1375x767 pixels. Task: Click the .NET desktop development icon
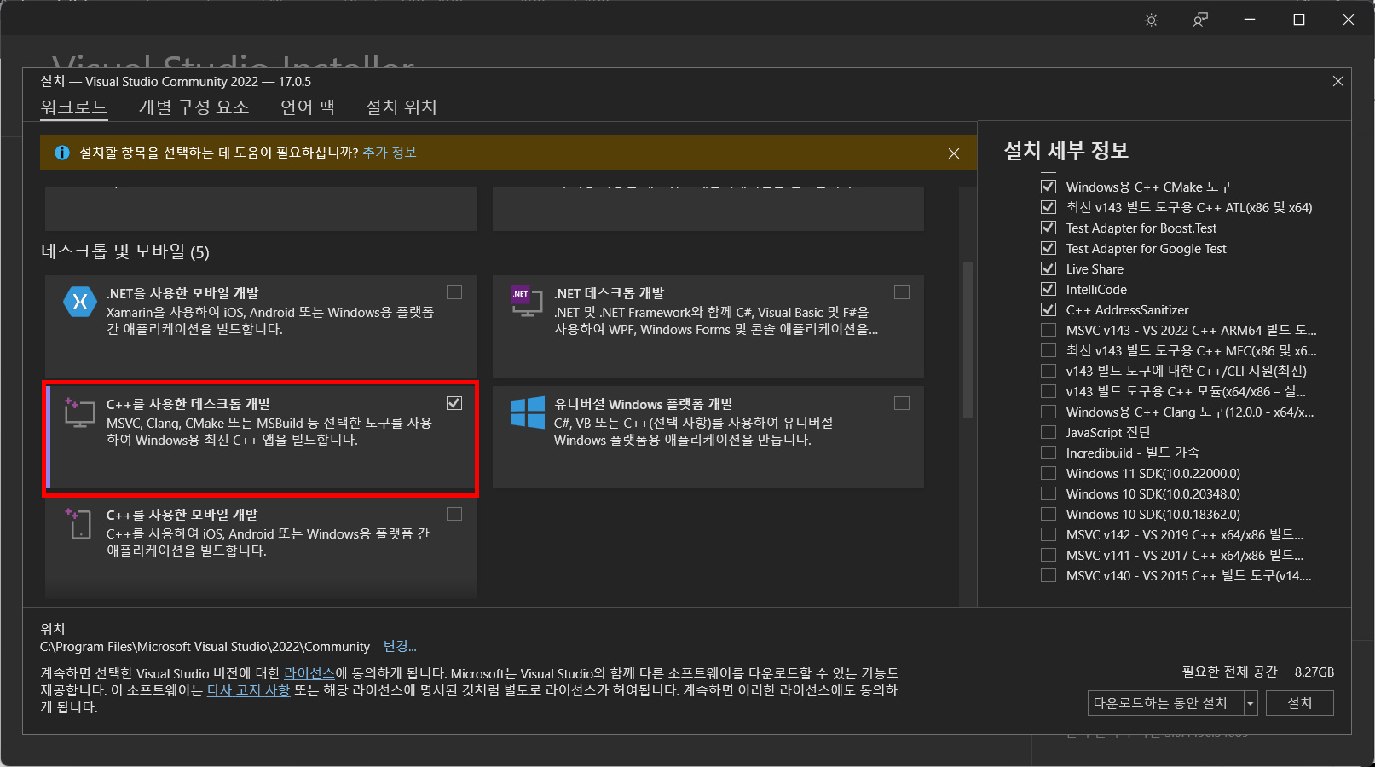(x=526, y=301)
